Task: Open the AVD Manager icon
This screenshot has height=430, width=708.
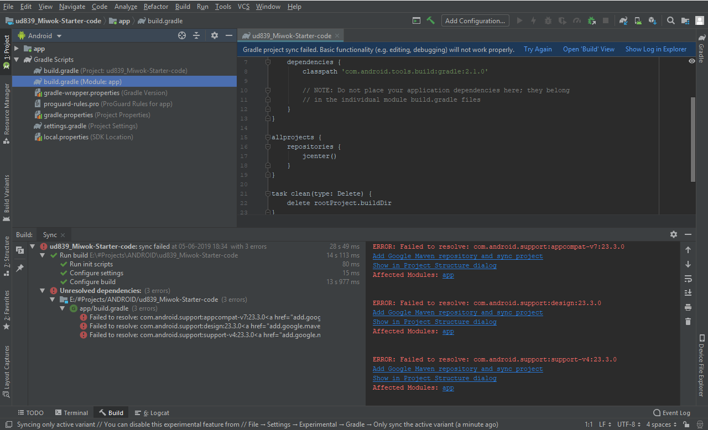Action: click(x=638, y=20)
